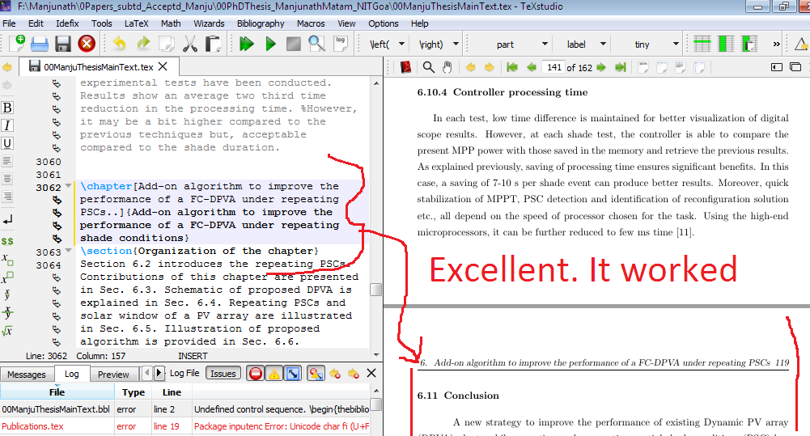Save the document with floppy icon
This screenshot has height=436, width=810.
[63, 44]
